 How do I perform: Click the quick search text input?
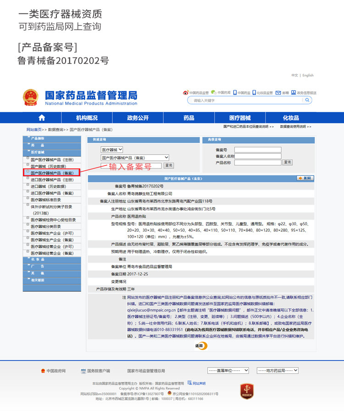(131, 166)
